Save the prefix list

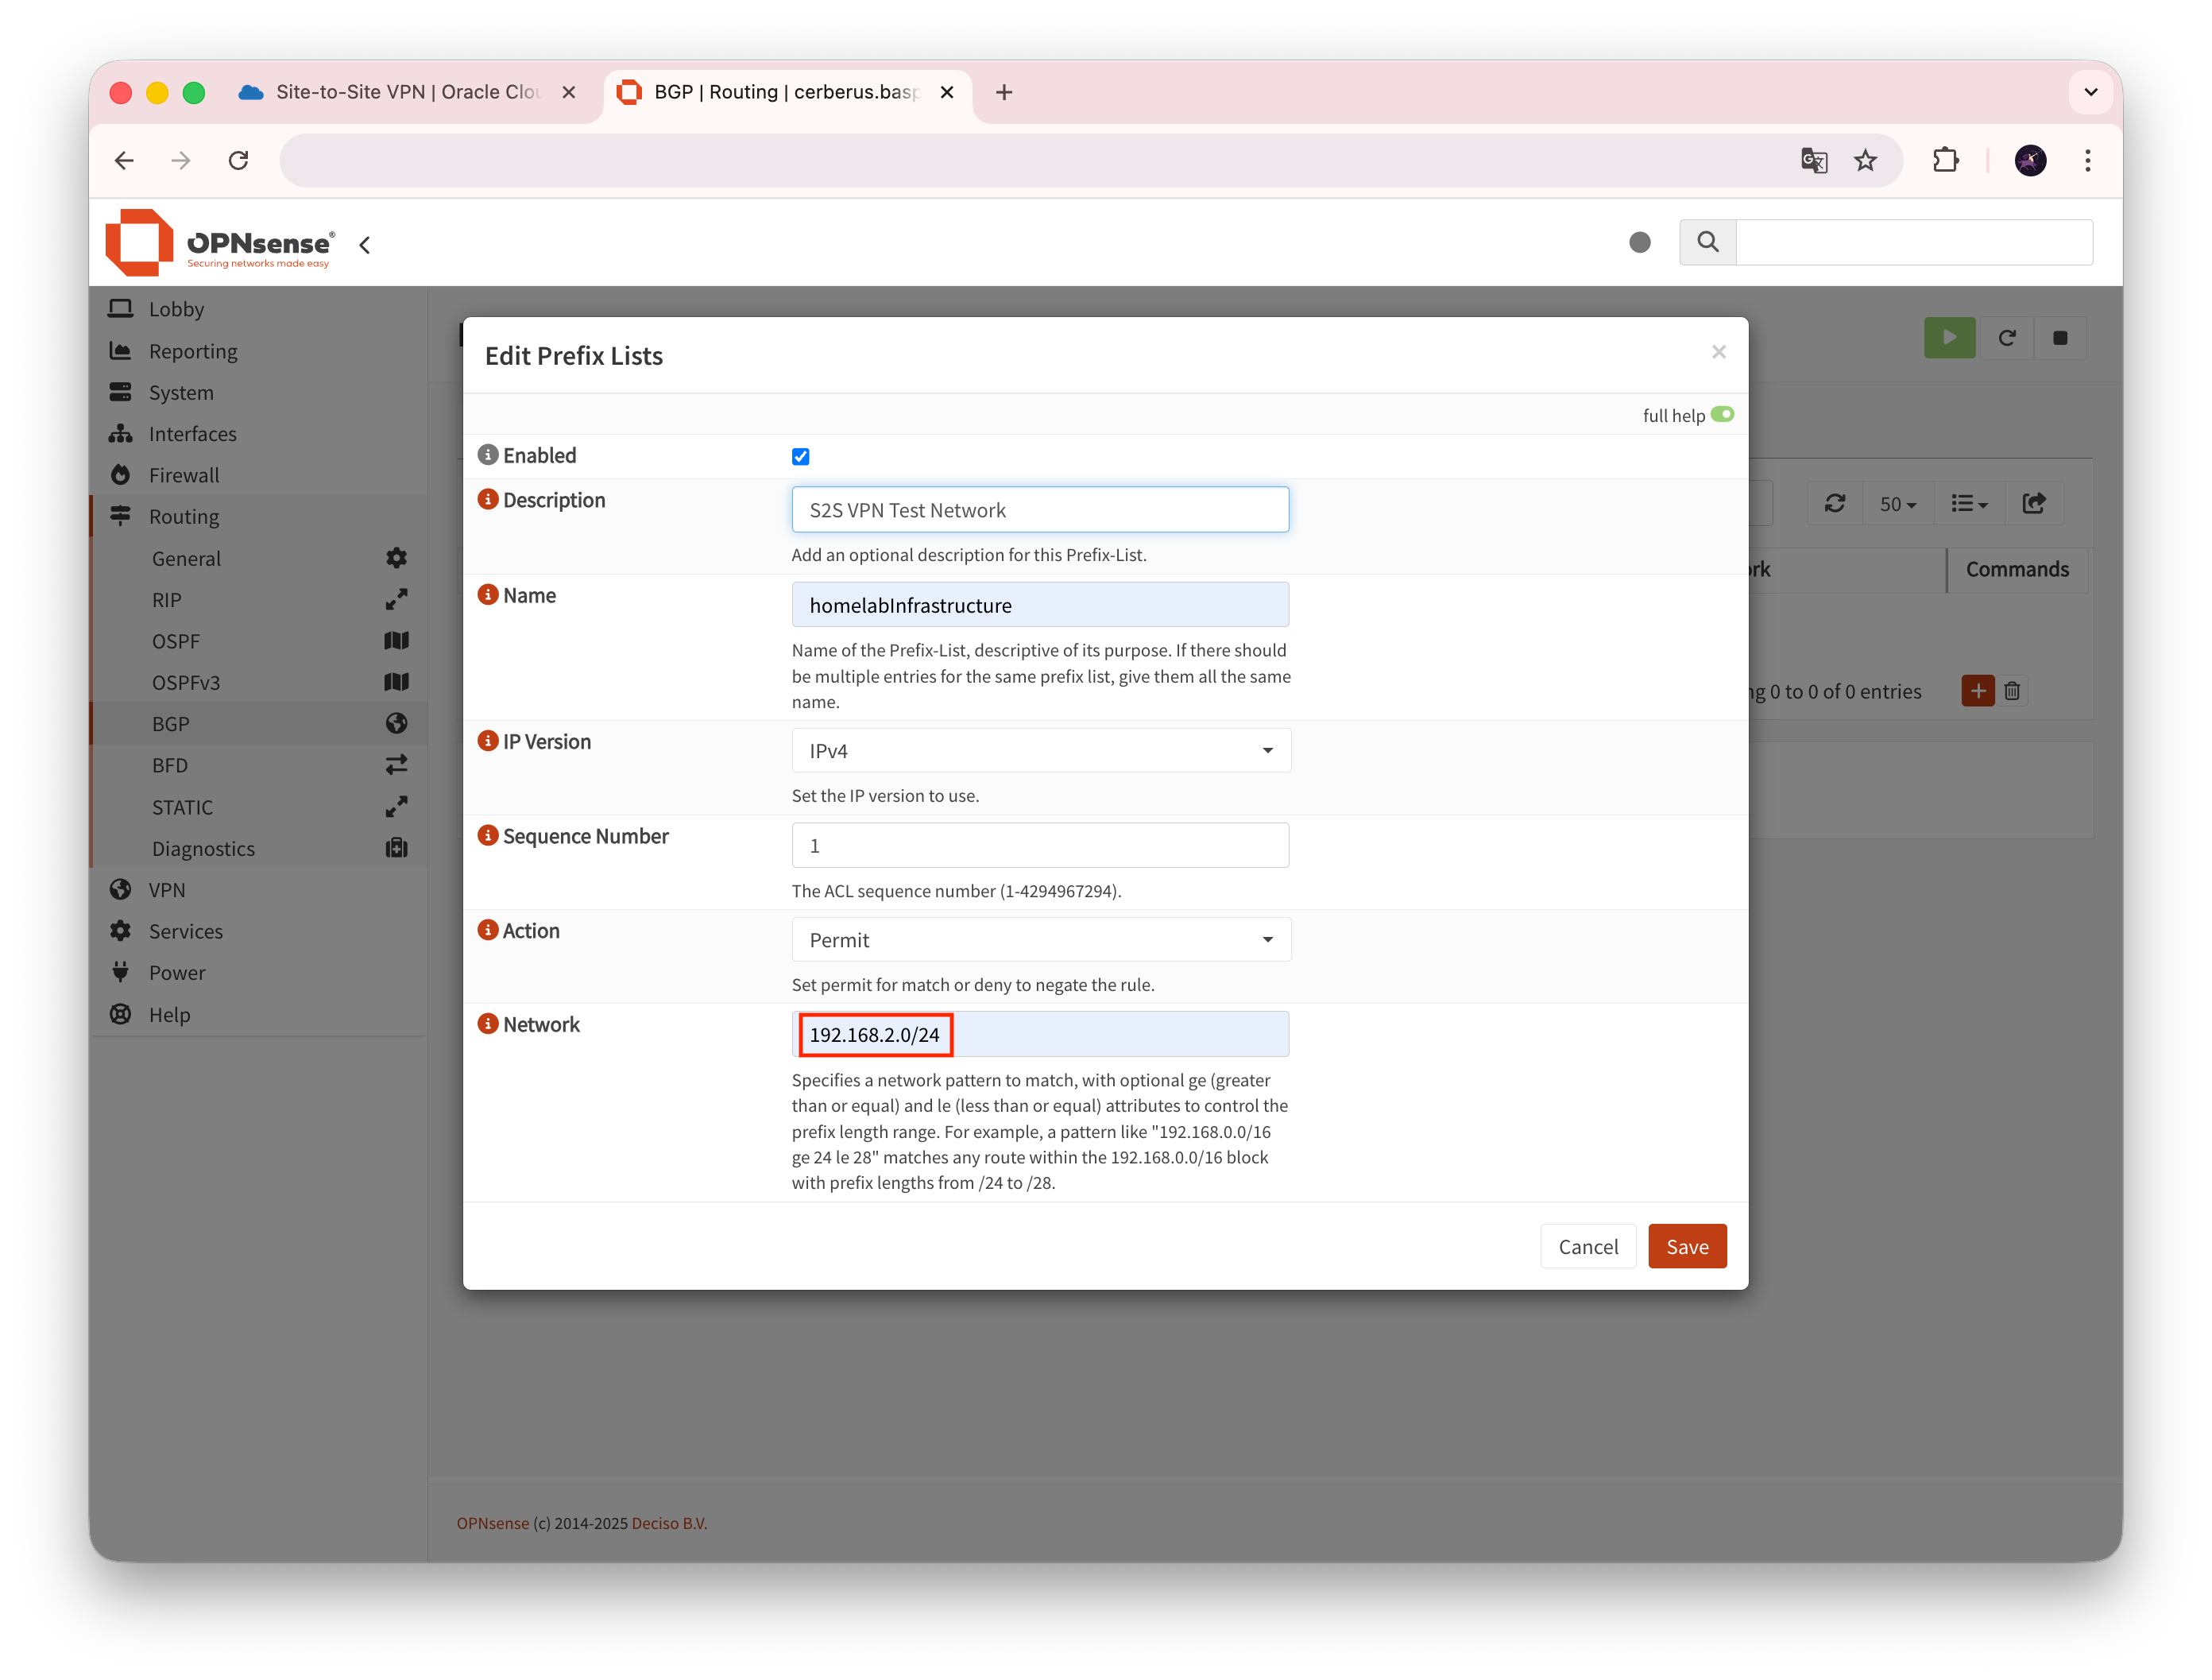click(x=1687, y=1246)
